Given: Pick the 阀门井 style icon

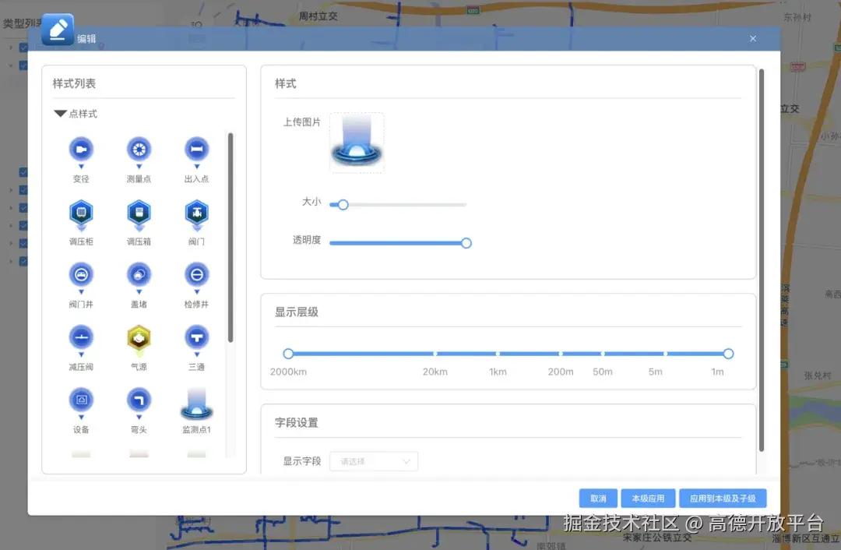Looking at the screenshot, I should click(x=81, y=277).
